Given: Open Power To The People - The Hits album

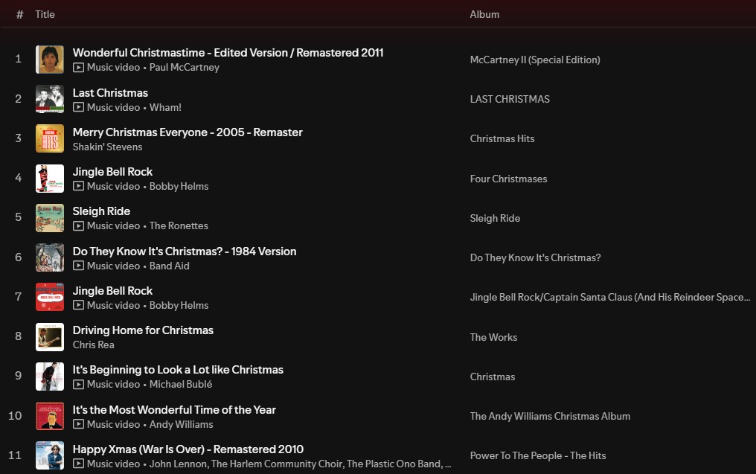Looking at the screenshot, I should coord(538,456).
